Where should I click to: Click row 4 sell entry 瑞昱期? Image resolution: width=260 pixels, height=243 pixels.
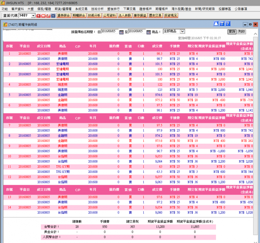point(62,90)
